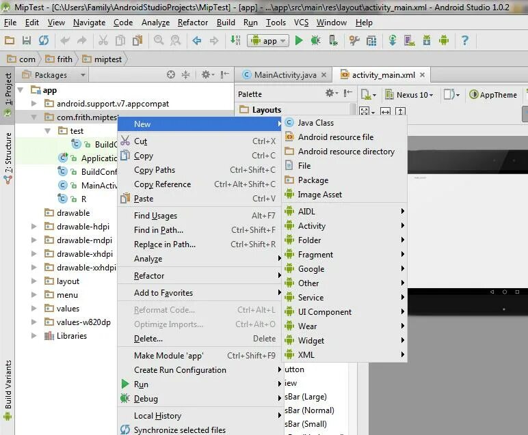Image resolution: width=528 pixels, height=435 pixels.
Task: Open Android Device Monitor icon
Action: pyautogui.click(x=444, y=41)
